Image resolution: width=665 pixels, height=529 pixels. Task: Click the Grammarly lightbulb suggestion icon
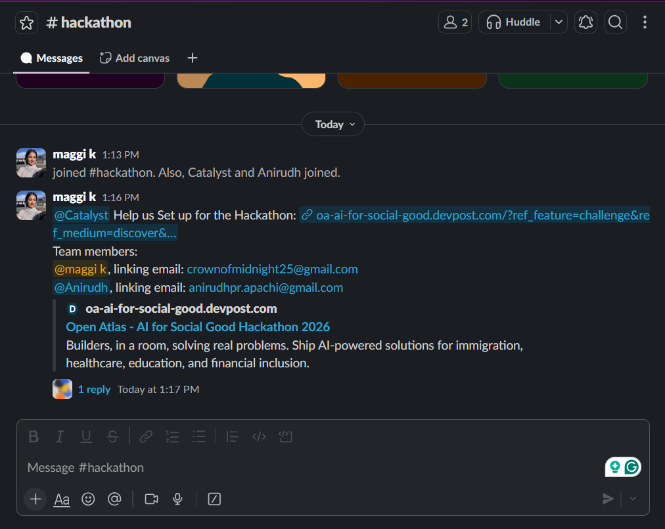coord(614,467)
